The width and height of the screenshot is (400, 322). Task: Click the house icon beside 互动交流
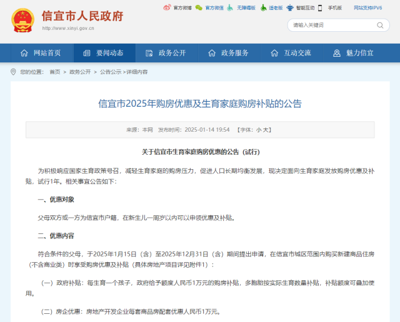pos(274,53)
